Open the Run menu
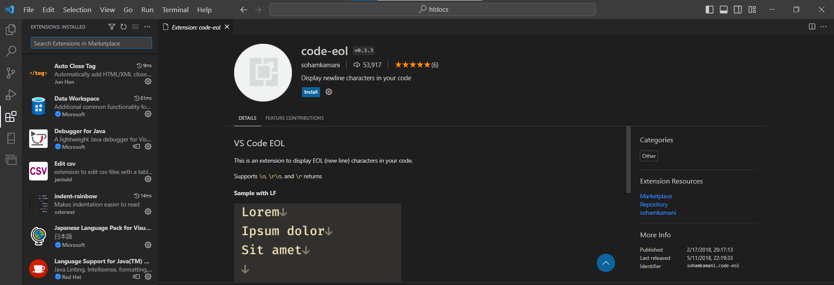Screen dimensions: 834x285 [147, 10]
